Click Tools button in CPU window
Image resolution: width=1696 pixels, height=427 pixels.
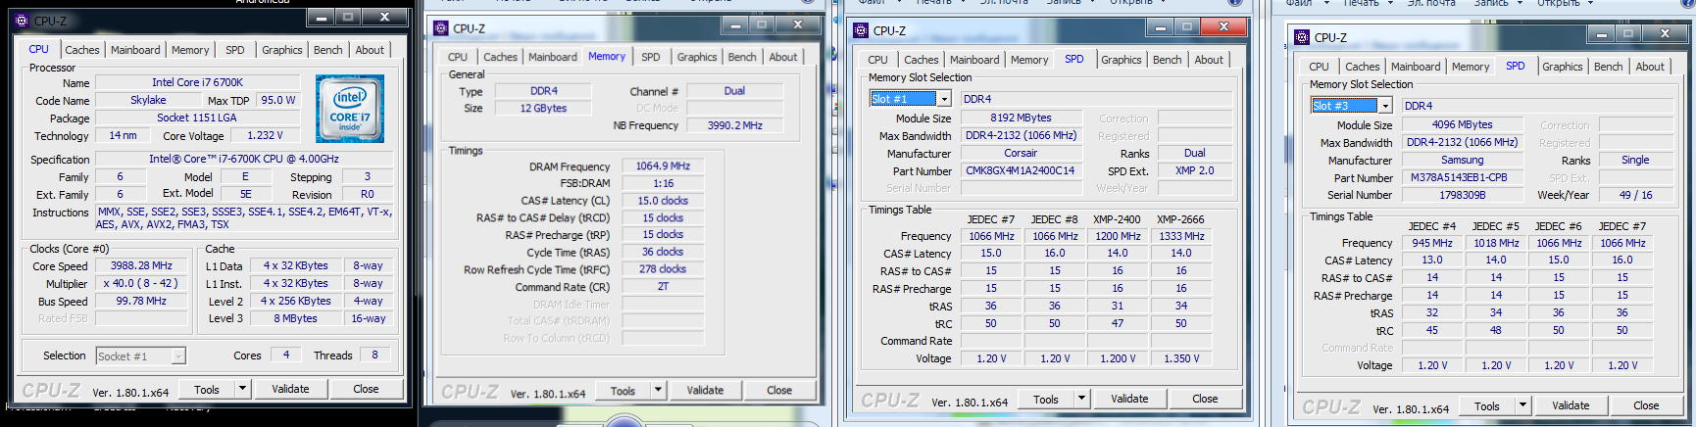pos(207,389)
